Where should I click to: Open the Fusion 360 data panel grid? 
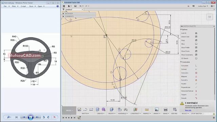(64, 6)
